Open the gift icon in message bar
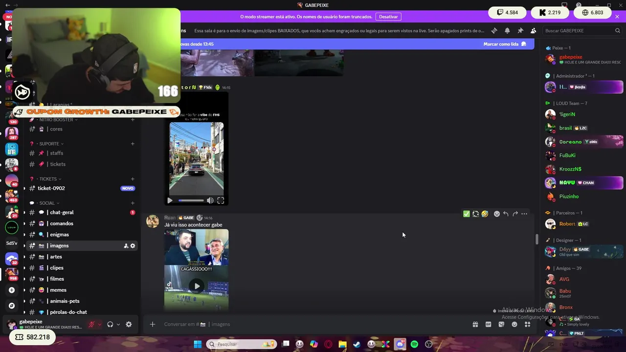This screenshot has height=352, width=626. [x=475, y=324]
